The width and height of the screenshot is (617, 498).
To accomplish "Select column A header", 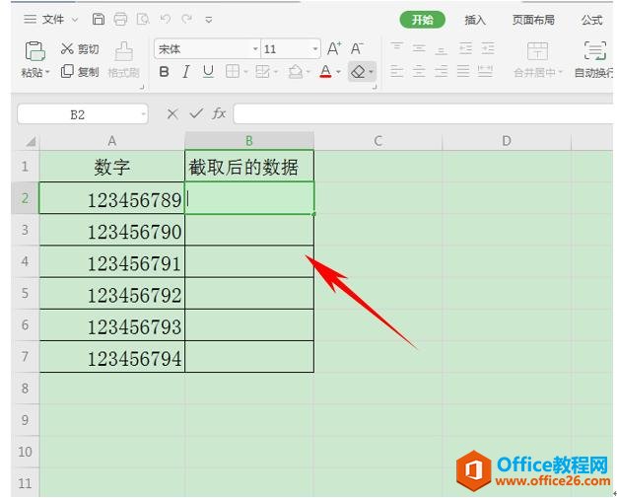I will click(x=111, y=141).
